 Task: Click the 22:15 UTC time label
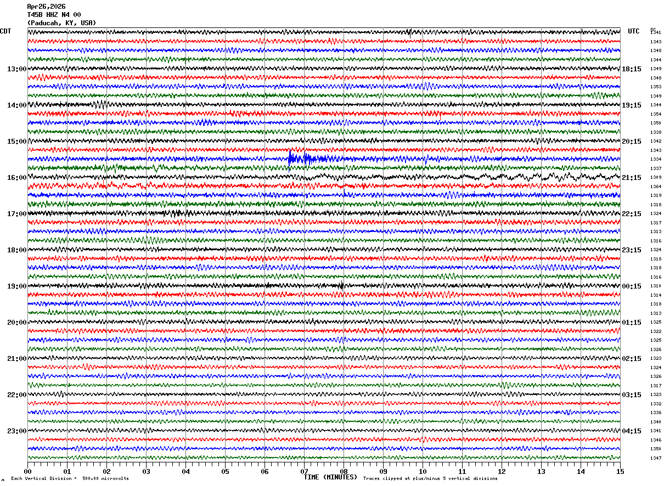[x=632, y=214]
